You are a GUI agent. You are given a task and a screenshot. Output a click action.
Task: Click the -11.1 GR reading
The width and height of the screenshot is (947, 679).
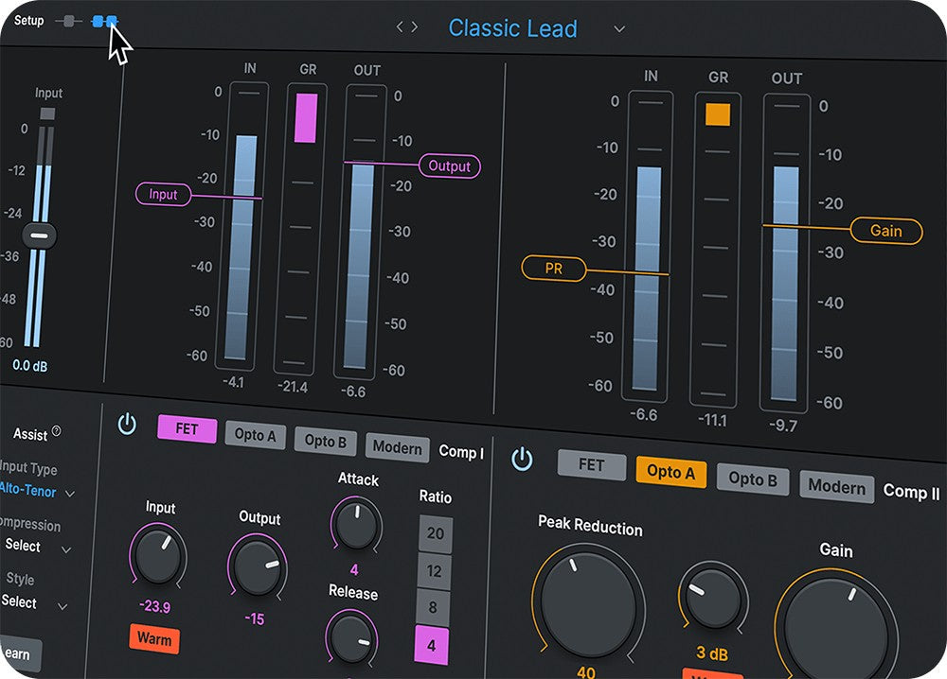pyautogui.click(x=713, y=420)
